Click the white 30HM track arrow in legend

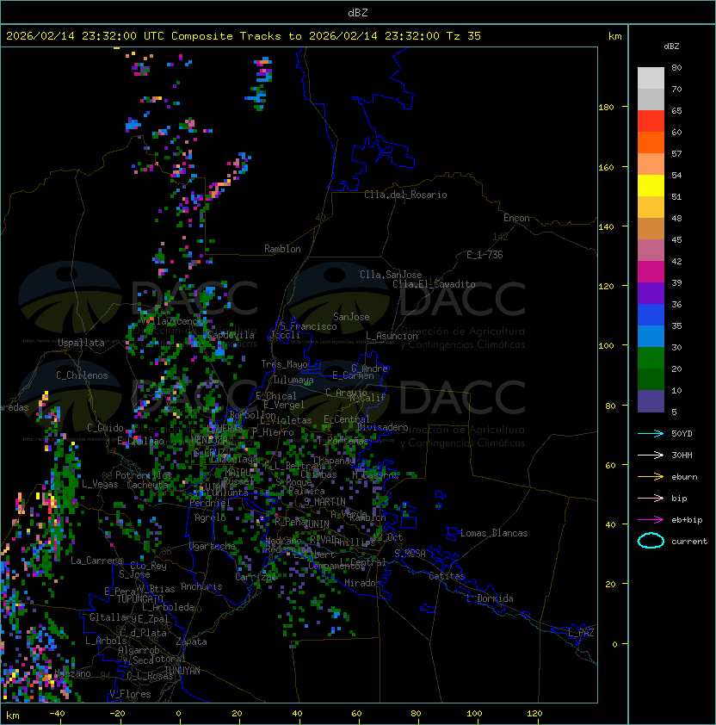(651, 455)
